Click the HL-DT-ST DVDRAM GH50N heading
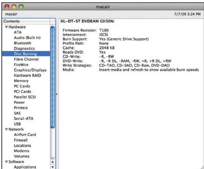The height and width of the screenshot is (169, 204). click(x=87, y=21)
